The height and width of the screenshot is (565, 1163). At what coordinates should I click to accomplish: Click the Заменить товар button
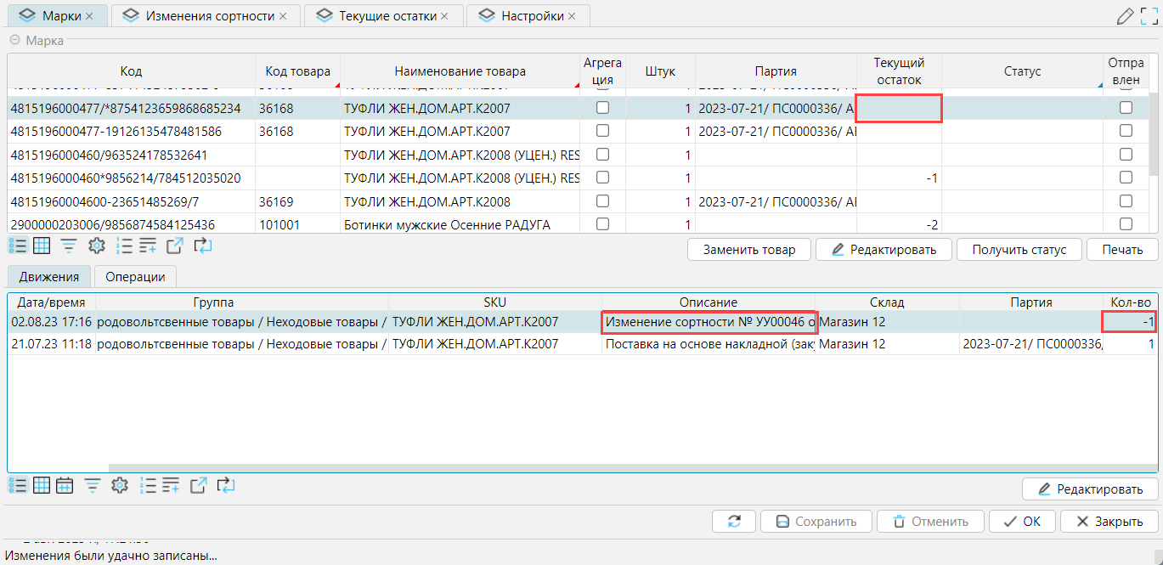pos(748,249)
